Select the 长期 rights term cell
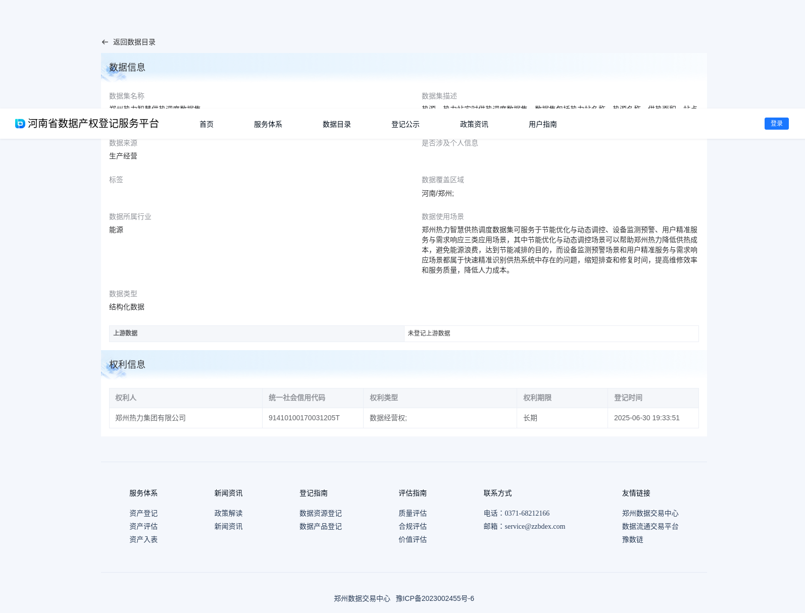The image size is (805, 613). pyautogui.click(x=562, y=418)
